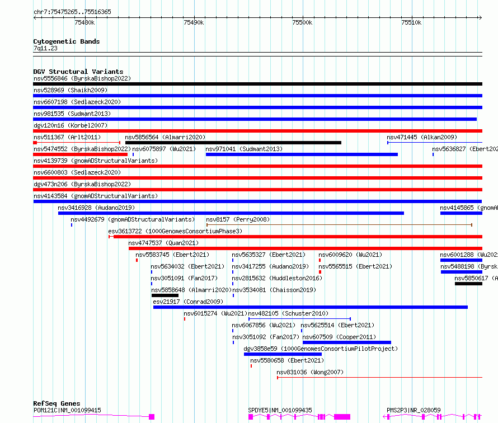498x423 pixels.
Task: Select nsv4492679 (gnomADStructuralVariants) label
Action: coord(133,219)
